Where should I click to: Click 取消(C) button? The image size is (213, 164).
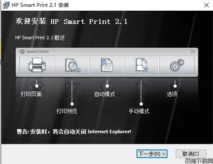click(191, 154)
